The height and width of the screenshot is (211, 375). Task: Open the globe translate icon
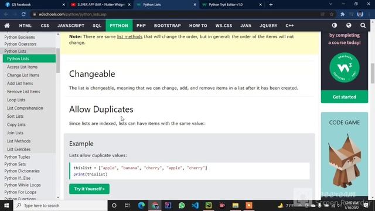tap(349, 25)
